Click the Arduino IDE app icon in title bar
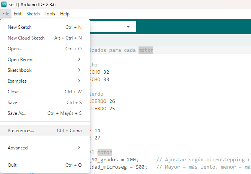 pyautogui.click(x=4, y=4)
